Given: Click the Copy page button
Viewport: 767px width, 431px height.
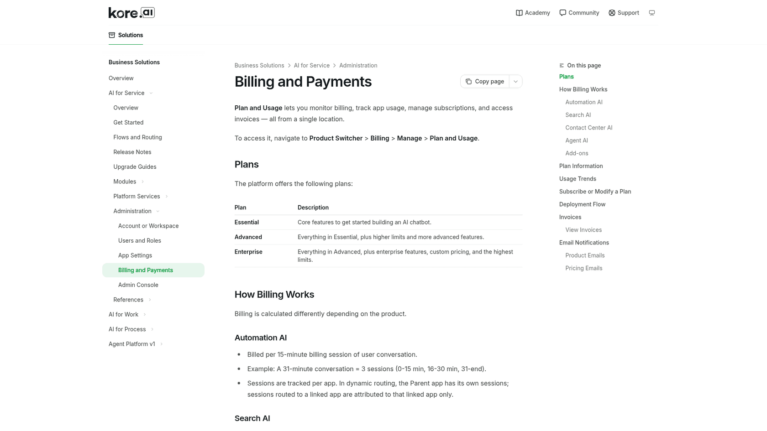Looking at the screenshot, I should (x=484, y=82).
